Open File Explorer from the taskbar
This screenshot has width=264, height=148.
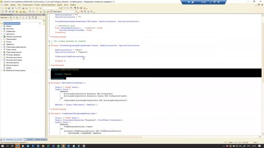point(43,146)
